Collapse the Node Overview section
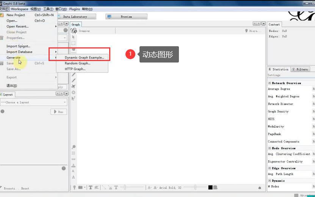Viewport: 315px width, 197px height. click(x=270, y=148)
